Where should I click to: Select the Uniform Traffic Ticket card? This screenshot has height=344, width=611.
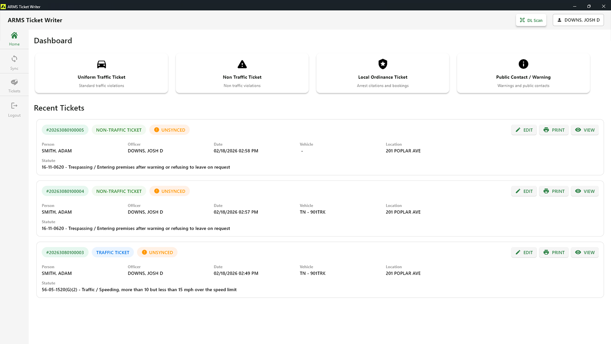(101, 73)
